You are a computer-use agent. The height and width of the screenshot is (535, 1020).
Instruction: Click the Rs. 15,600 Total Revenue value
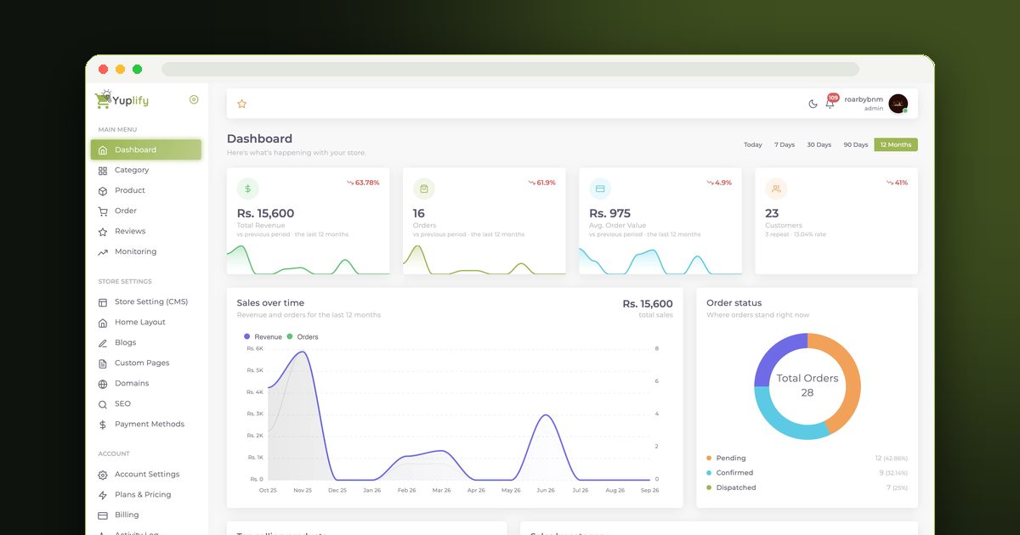tap(265, 213)
